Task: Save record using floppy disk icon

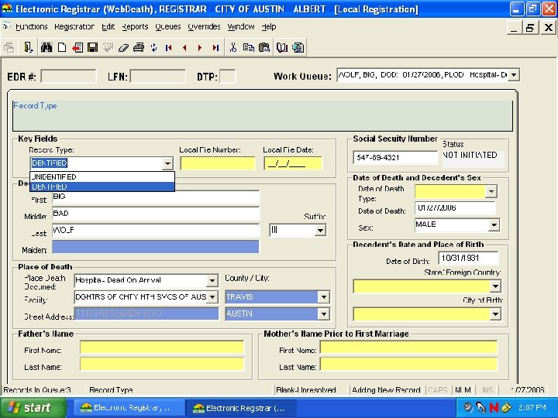Action: point(92,47)
